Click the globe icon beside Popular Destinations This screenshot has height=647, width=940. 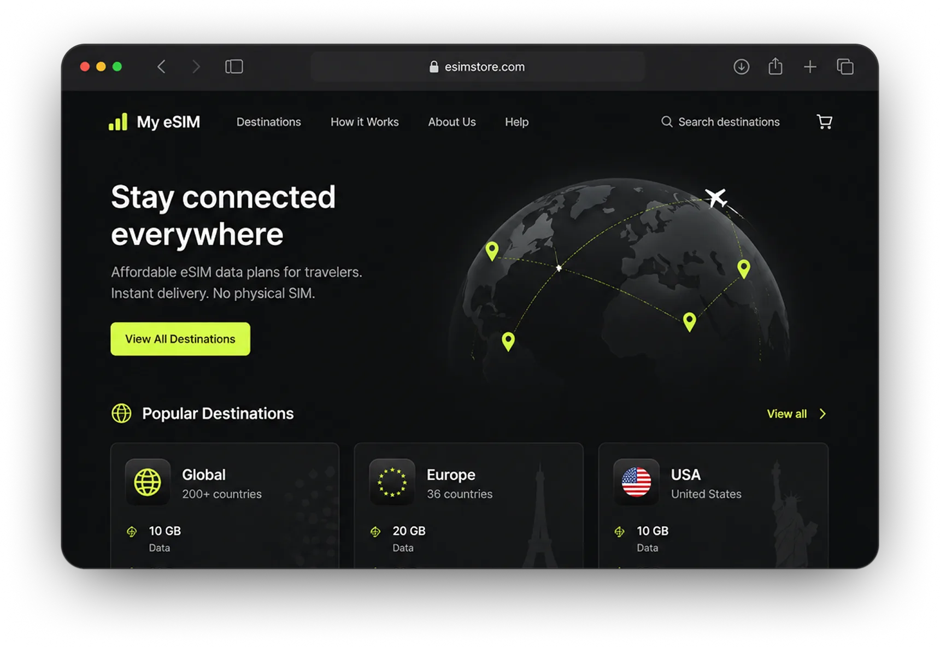pos(121,413)
